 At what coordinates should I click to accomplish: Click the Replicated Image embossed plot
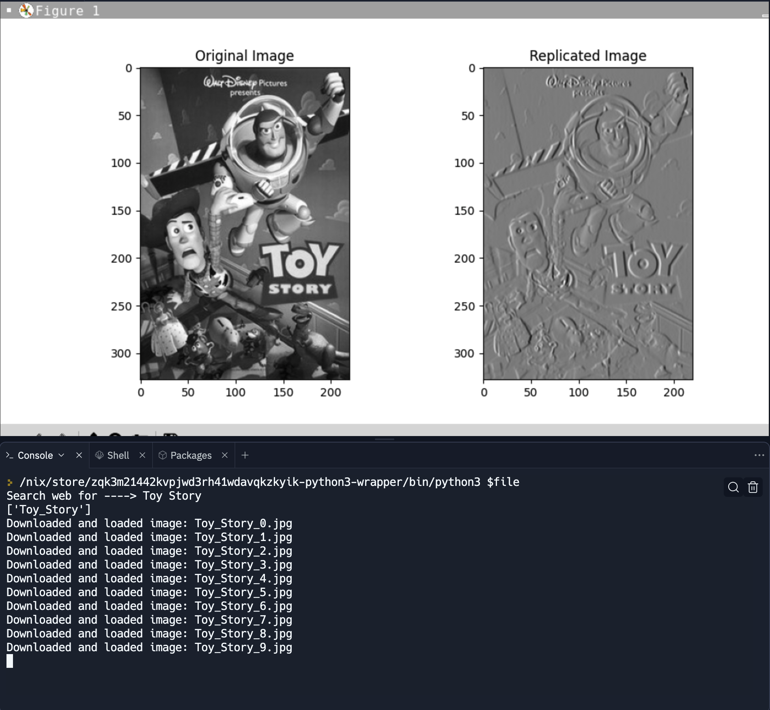588,224
